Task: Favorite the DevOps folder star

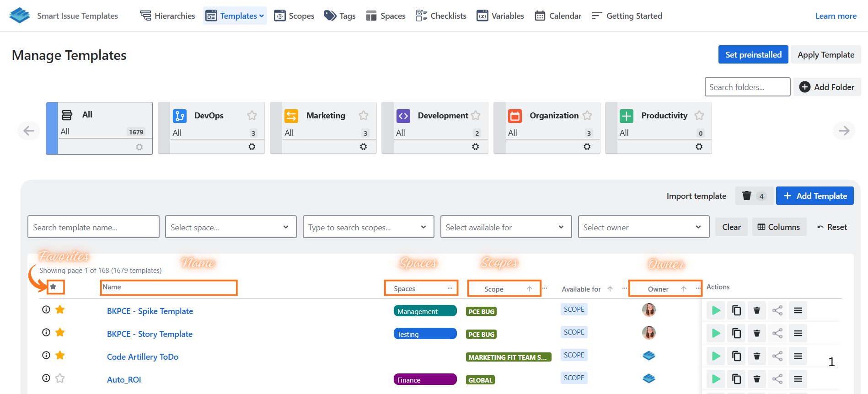Action: pyautogui.click(x=252, y=115)
